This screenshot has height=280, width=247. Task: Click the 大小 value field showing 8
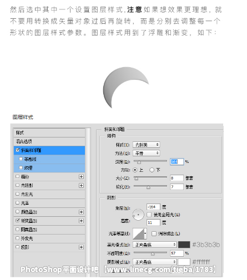(177, 178)
